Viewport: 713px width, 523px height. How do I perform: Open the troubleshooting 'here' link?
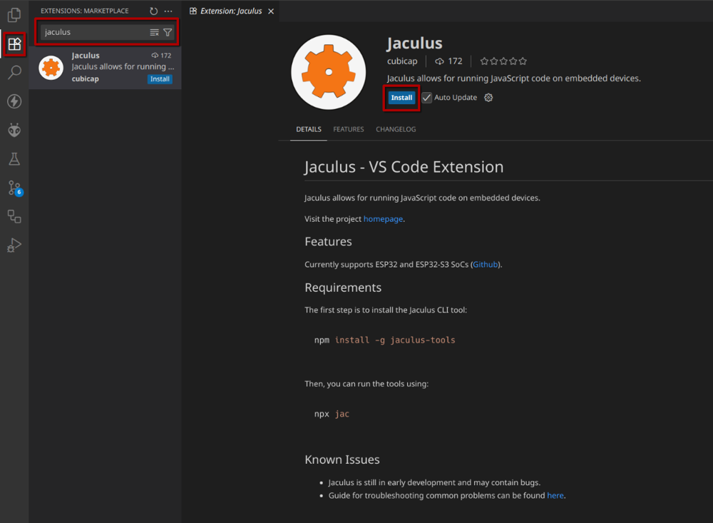point(555,495)
